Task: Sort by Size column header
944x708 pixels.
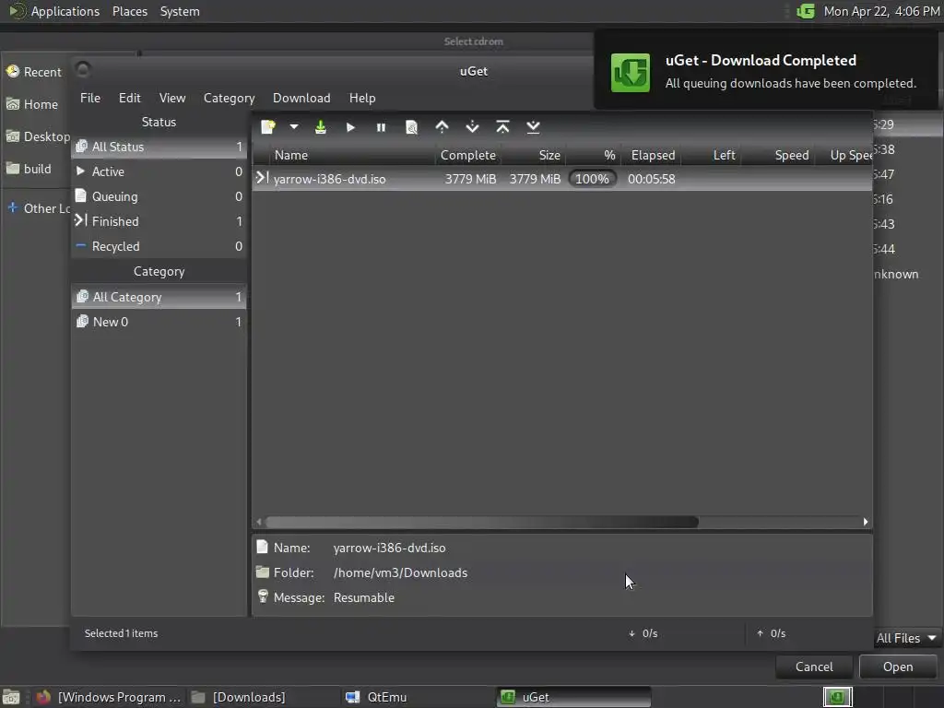Action: click(534, 155)
